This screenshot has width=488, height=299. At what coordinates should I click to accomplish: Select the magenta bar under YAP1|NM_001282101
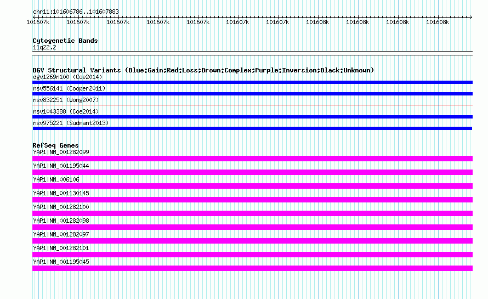[x=252, y=255]
